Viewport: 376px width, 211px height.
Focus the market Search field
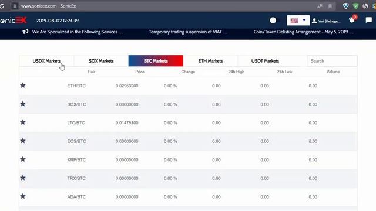point(332,61)
